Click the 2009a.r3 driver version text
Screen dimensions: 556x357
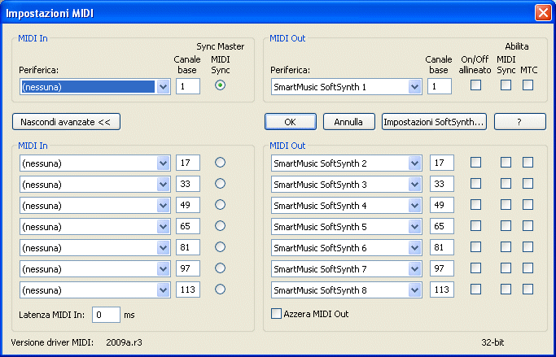[124, 342]
